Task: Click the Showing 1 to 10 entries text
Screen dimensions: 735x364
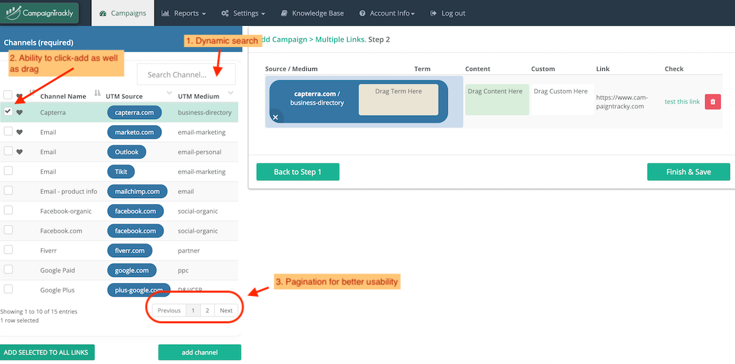Action: point(39,311)
